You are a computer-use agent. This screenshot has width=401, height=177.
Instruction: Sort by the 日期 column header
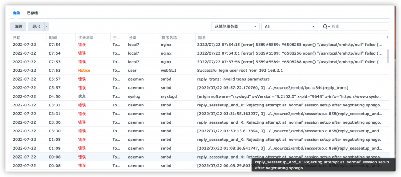[28, 38]
